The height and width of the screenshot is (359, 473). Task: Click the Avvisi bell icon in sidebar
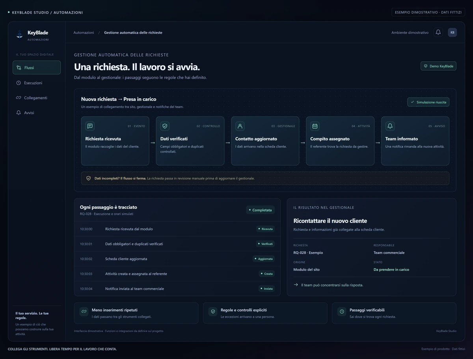click(19, 113)
